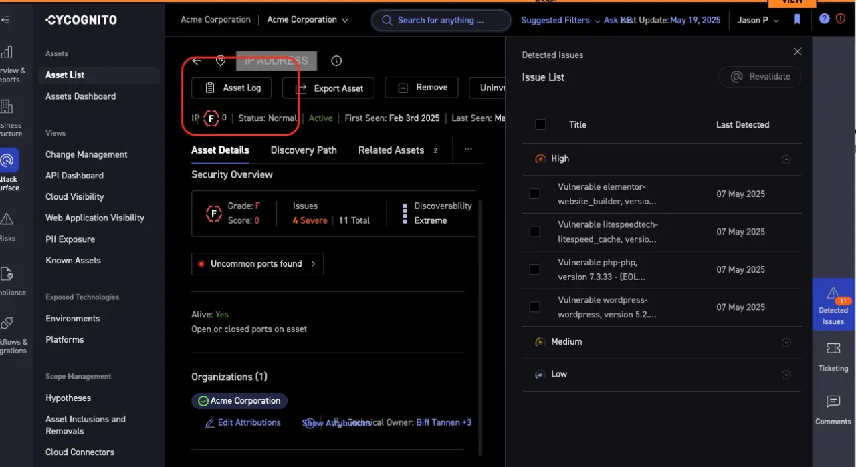Go back using the asset page back arrow
This screenshot has height=467, width=856.
click(x=197, y=61)
